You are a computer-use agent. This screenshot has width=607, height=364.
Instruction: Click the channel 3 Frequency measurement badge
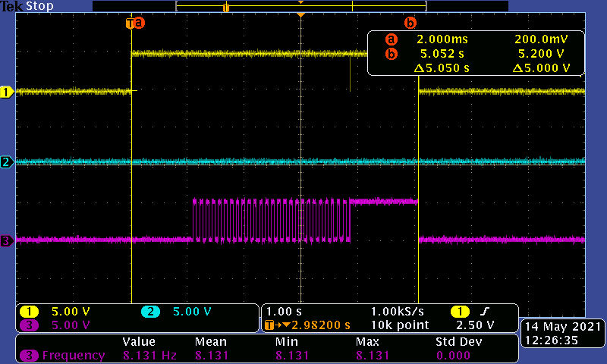coord(29,356)
